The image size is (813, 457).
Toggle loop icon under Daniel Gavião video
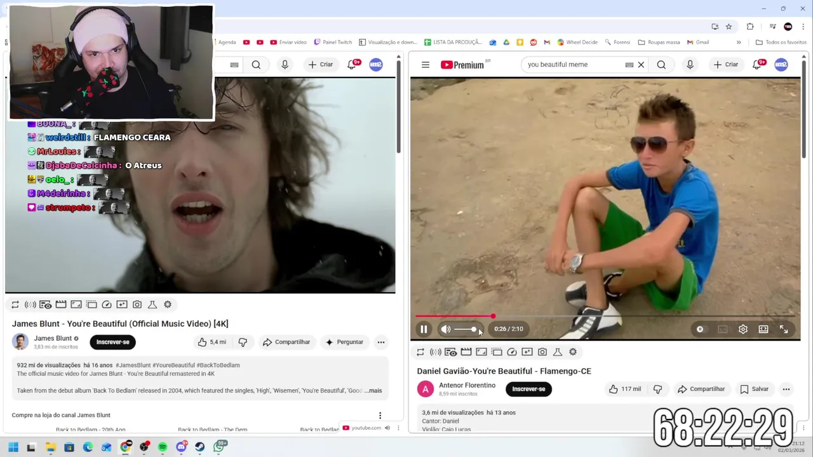[x=420, y=352]
